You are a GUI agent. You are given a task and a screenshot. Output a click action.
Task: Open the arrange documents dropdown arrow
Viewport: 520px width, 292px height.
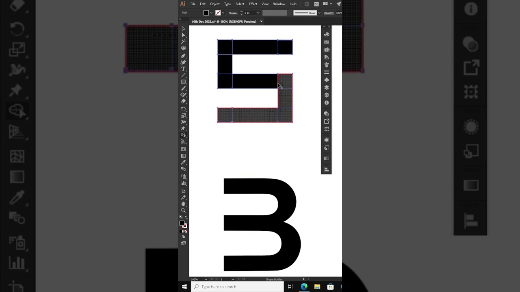pos(331,4)
